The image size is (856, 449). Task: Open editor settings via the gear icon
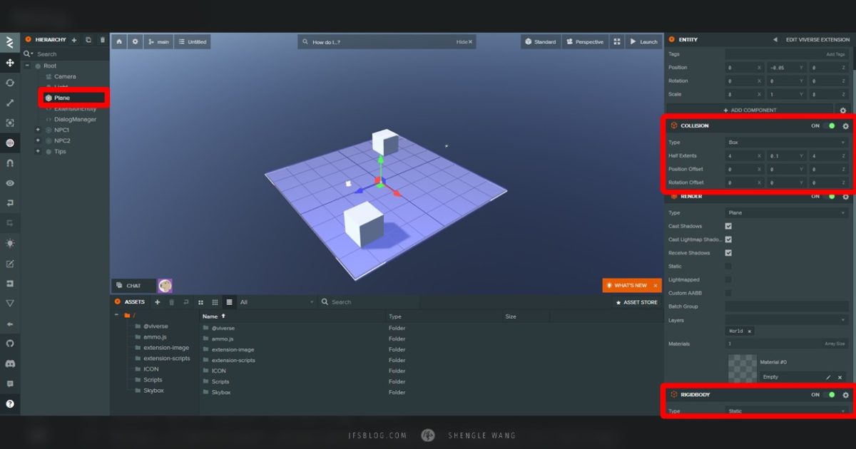pos(135,41)
